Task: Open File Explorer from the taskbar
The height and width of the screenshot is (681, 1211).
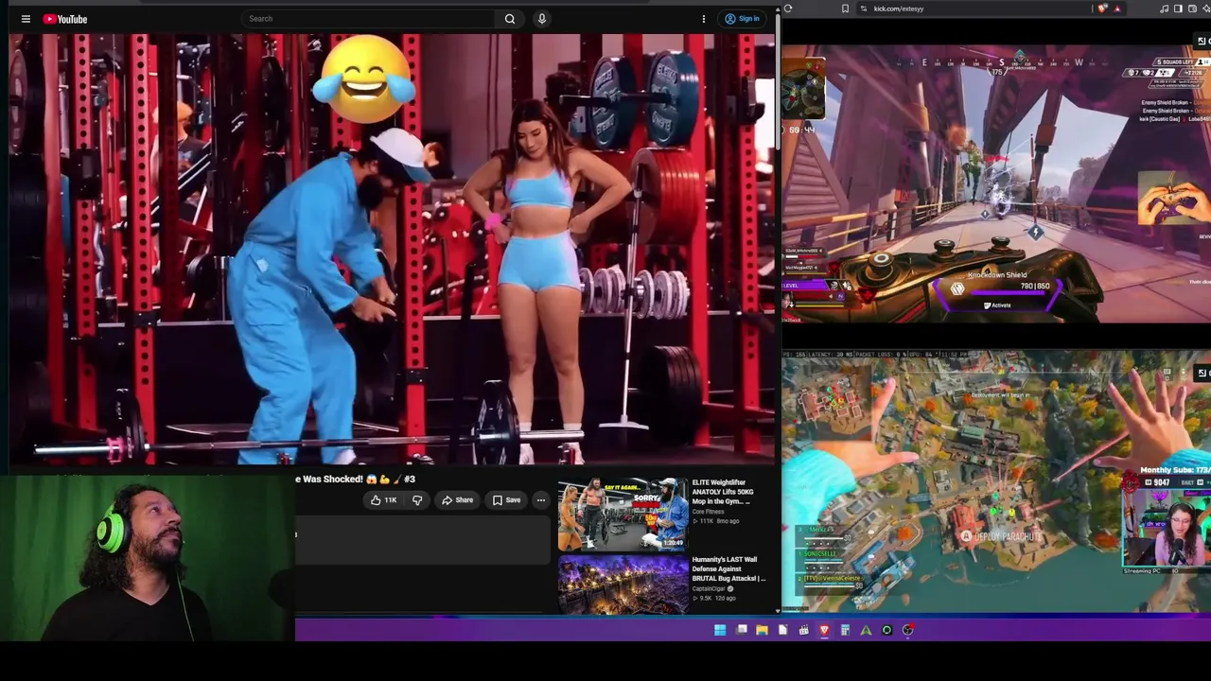Action: [x=762, y=630]
